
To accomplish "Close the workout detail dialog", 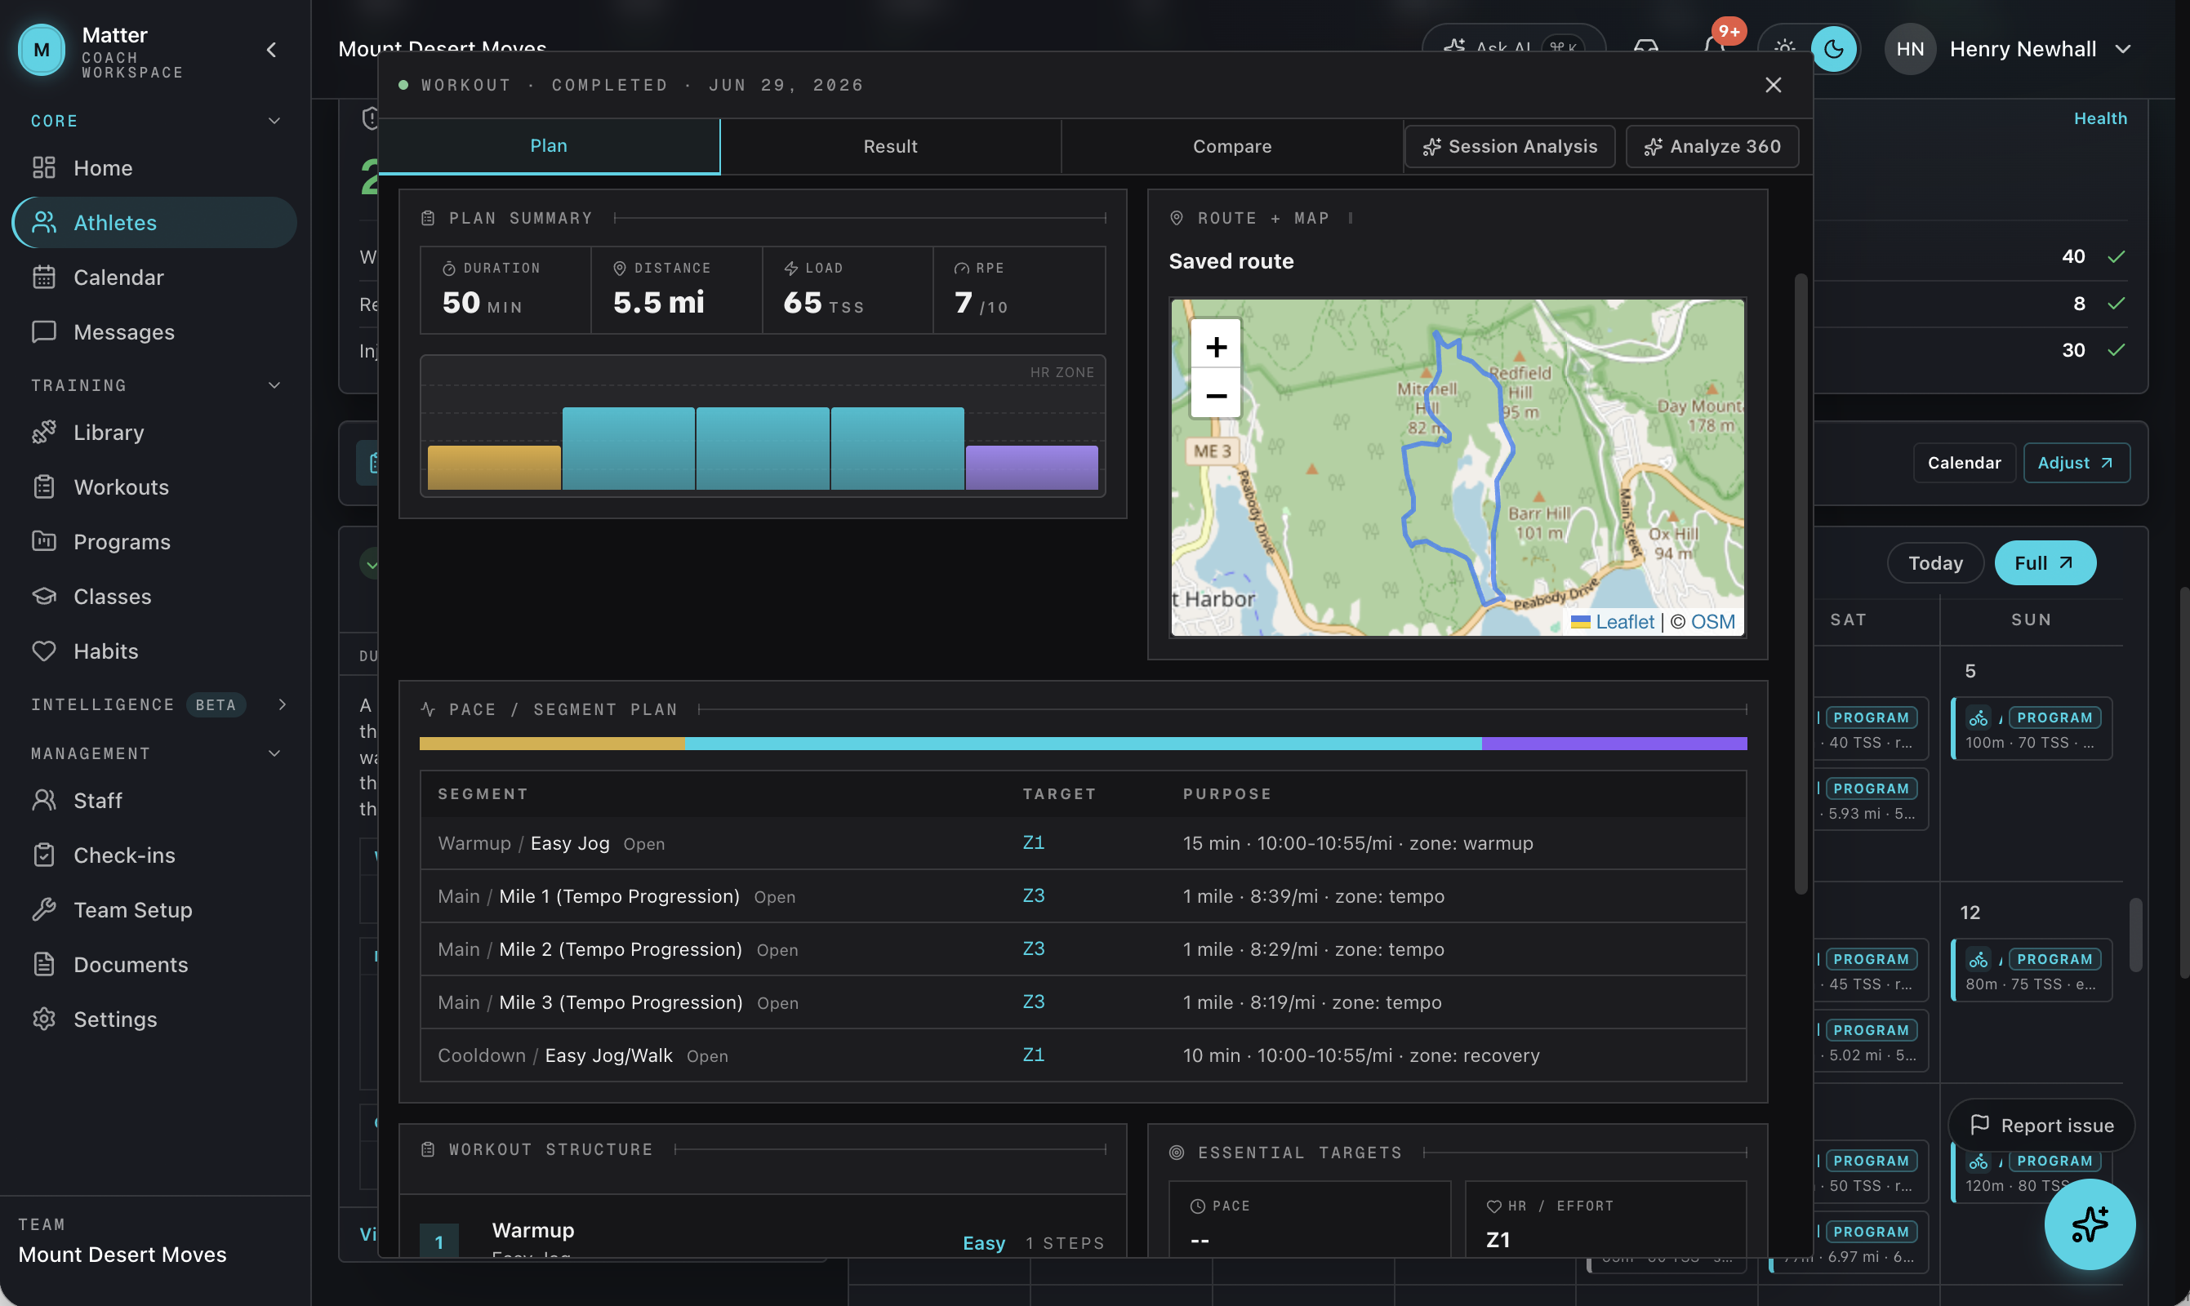I will [1773, 85].
